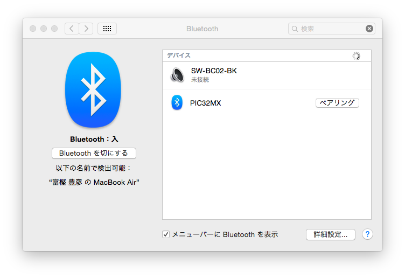
Task: Select the Bluetooth icon beside PIC32MX
Action: coord(177,102)
